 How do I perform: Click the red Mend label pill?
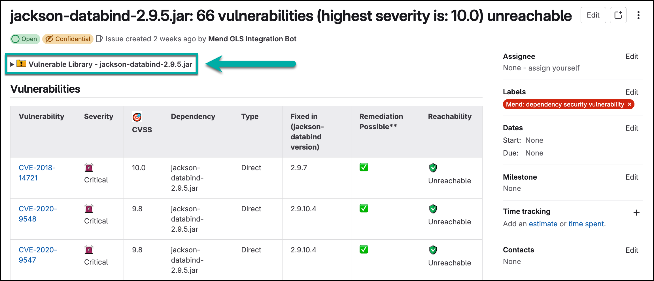(x=564, y=105)
